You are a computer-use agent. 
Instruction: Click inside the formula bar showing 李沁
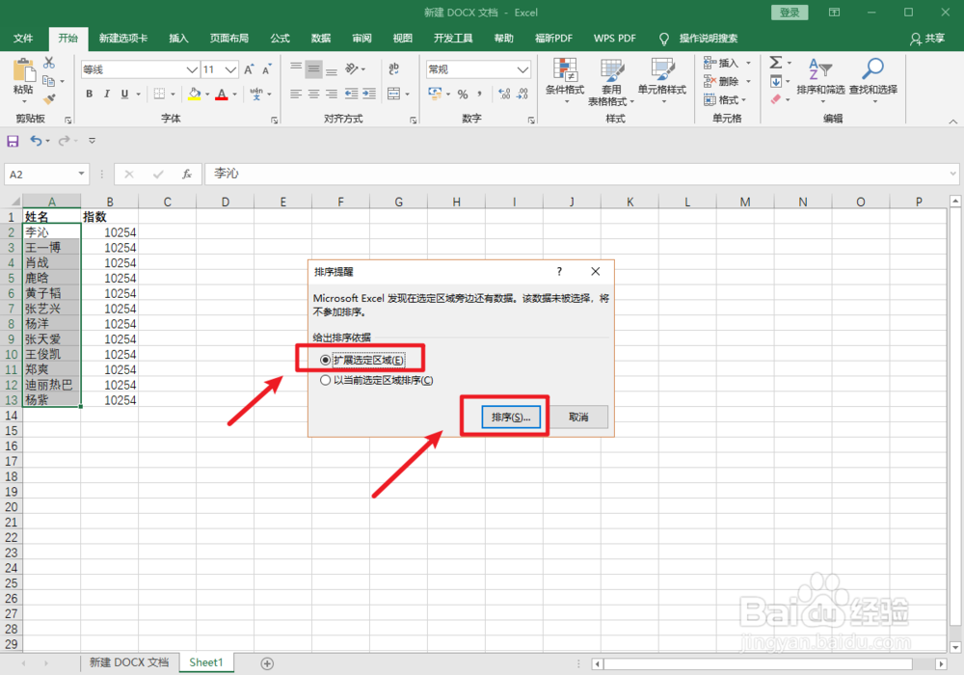[289, 175]
